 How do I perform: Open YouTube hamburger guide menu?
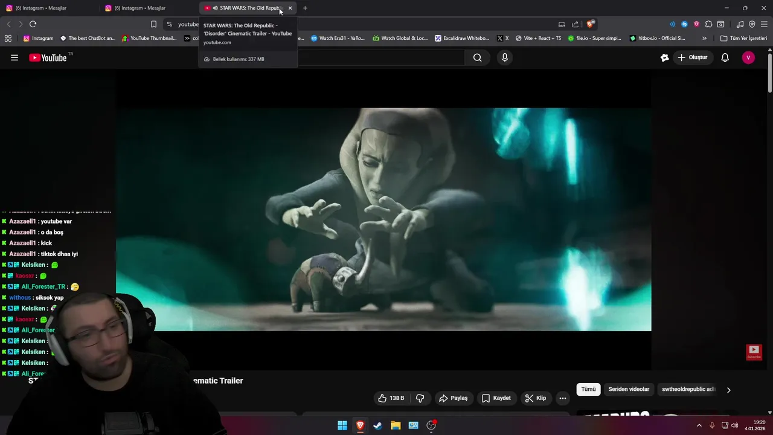[14, 58]
